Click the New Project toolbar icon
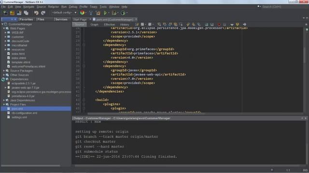The image size is (309, 173). (x=12, y=13)
